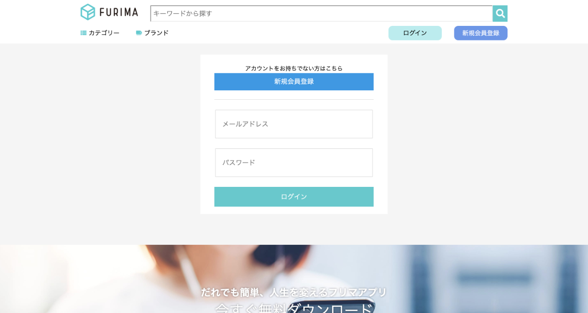The image size is (588, 313).
Task: Click the magnifying glass search icon
Action: tap(500, 14)
